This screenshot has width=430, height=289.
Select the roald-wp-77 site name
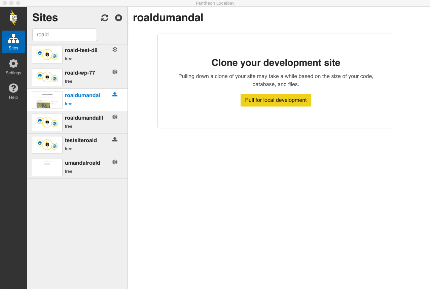pyautogui.click(x=80, y=73)
